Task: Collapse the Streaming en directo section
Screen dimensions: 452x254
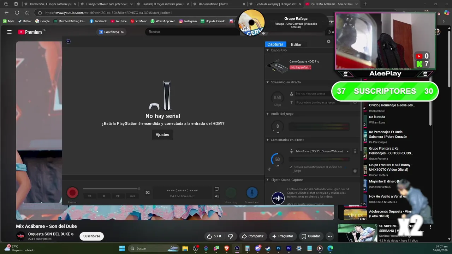Action: 267,82
